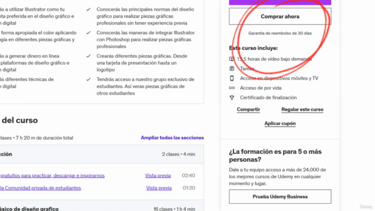
Task: Click paragraph Dale a tu equipo acceso
Action: 277,176
